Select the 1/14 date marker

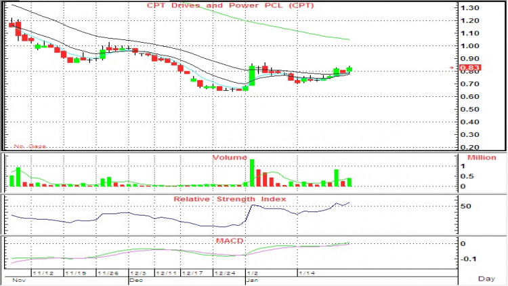click(x=307, y=273)
